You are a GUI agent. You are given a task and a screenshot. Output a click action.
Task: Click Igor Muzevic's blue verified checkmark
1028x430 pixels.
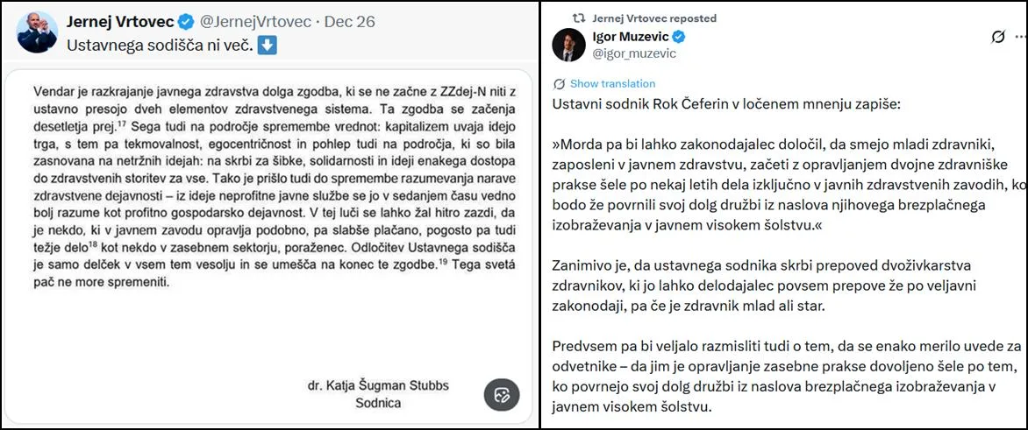click(x=679, y=37)
